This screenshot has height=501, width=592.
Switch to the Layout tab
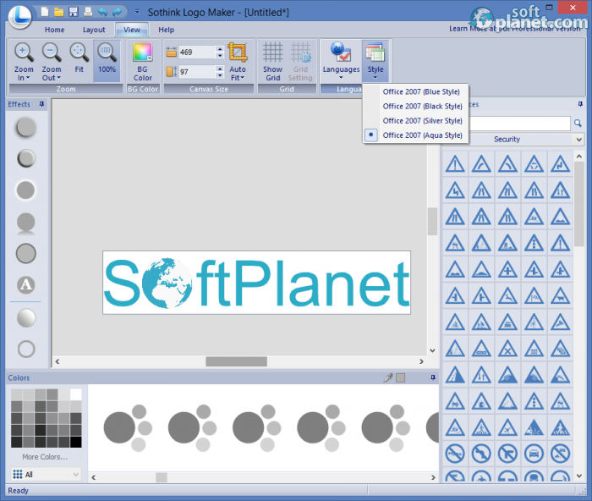tap(94, 30)
